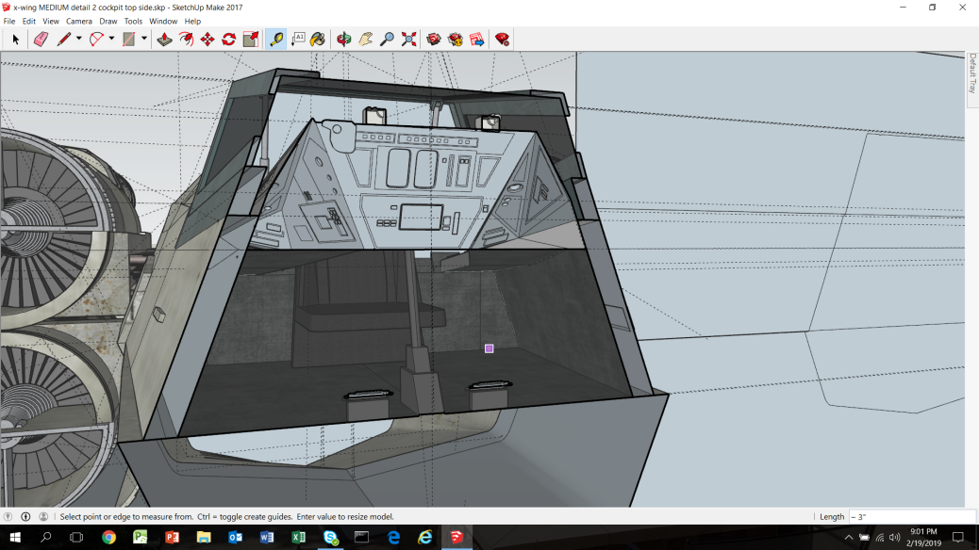The height and width of the screenshot is (550, 979).
Task: Open the Tools menu
Action: 133,22
